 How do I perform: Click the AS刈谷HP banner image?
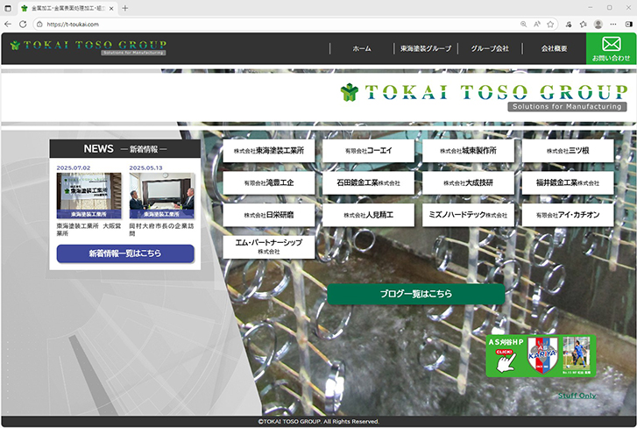click(x=541, y=356)
